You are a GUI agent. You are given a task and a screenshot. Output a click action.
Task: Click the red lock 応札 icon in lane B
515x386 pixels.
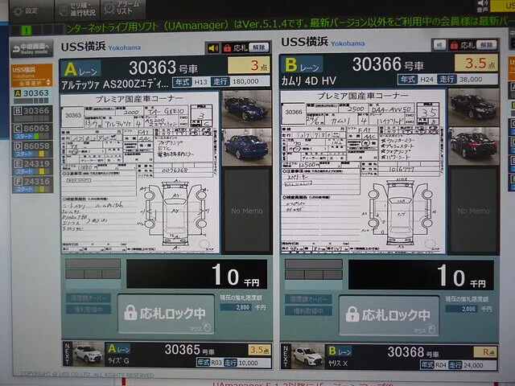point(454,45)
